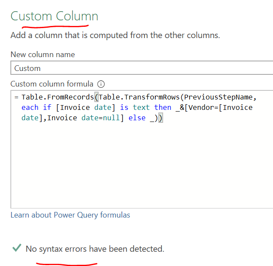Click the 'Custom column formula' label

click(52, 84)
